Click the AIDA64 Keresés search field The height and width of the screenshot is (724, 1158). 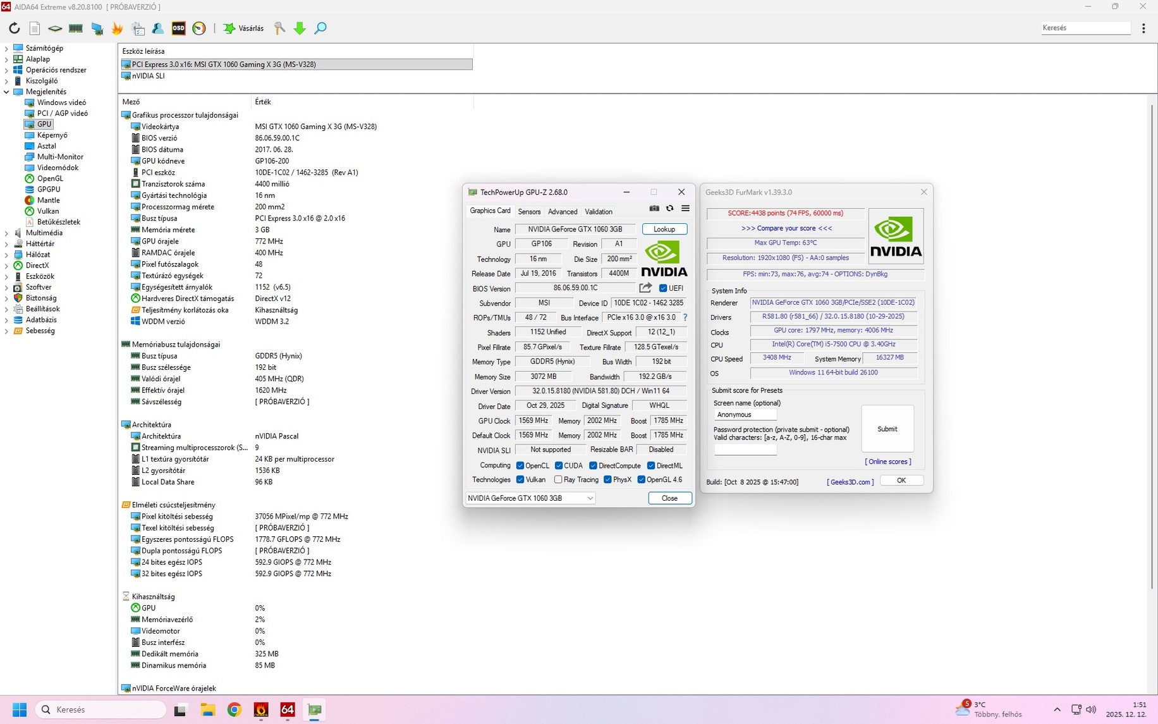1085,28
